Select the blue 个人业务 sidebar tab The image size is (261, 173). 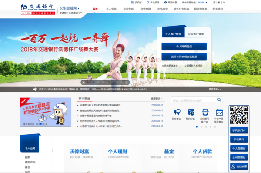pos(30,143)
